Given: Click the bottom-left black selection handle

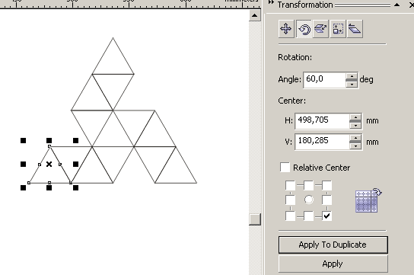Looking at the screenshot, I should [x=24, y=188].
